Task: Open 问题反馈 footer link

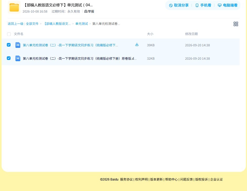Action: [186, 179]
